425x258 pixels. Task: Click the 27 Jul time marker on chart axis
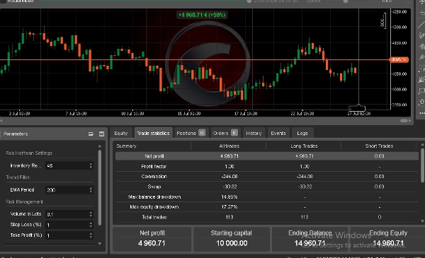[x=358, y=114]
